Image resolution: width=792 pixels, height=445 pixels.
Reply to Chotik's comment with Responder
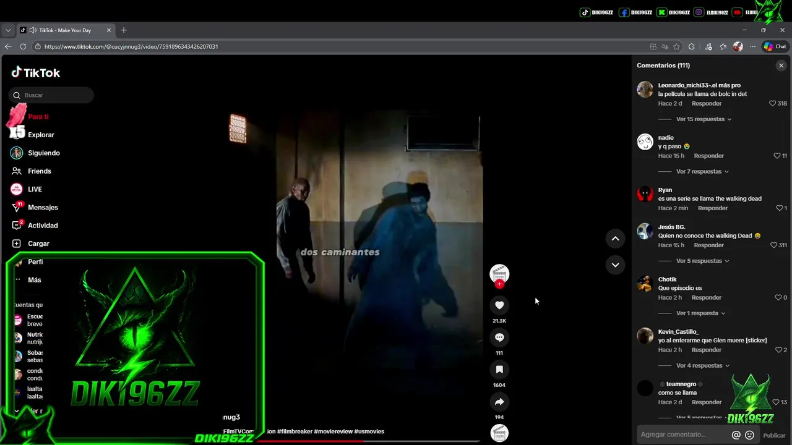pyautogui.click(x=707, y=297)
